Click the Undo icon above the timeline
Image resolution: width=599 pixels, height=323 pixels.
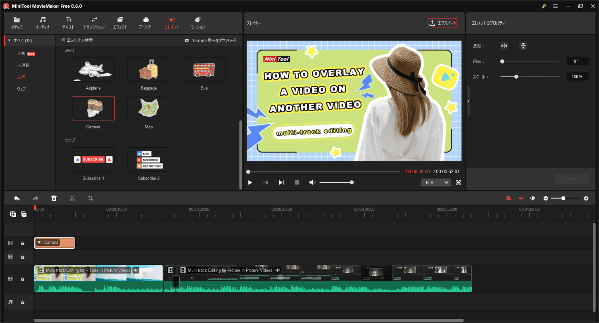[x=17, y=198]
